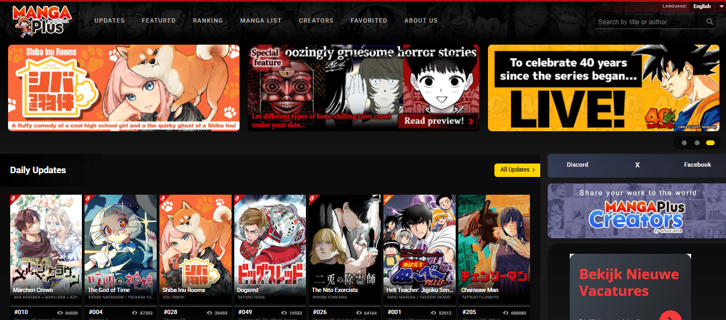Click the NEW badge on Hell Teacher cover
726x320 pixels.
[388, 199]
